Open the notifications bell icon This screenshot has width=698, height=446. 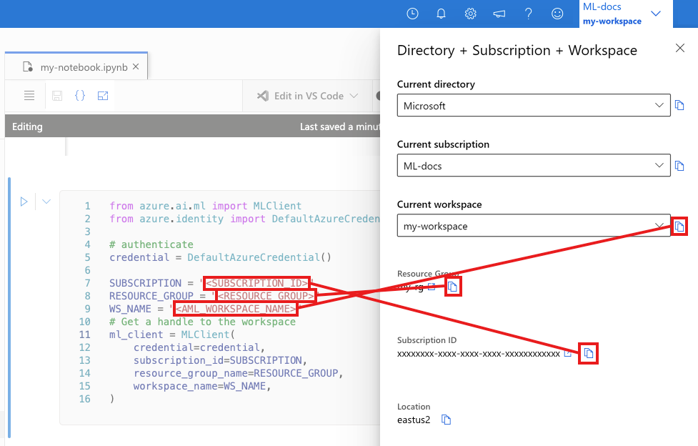[x=441, y=14]
